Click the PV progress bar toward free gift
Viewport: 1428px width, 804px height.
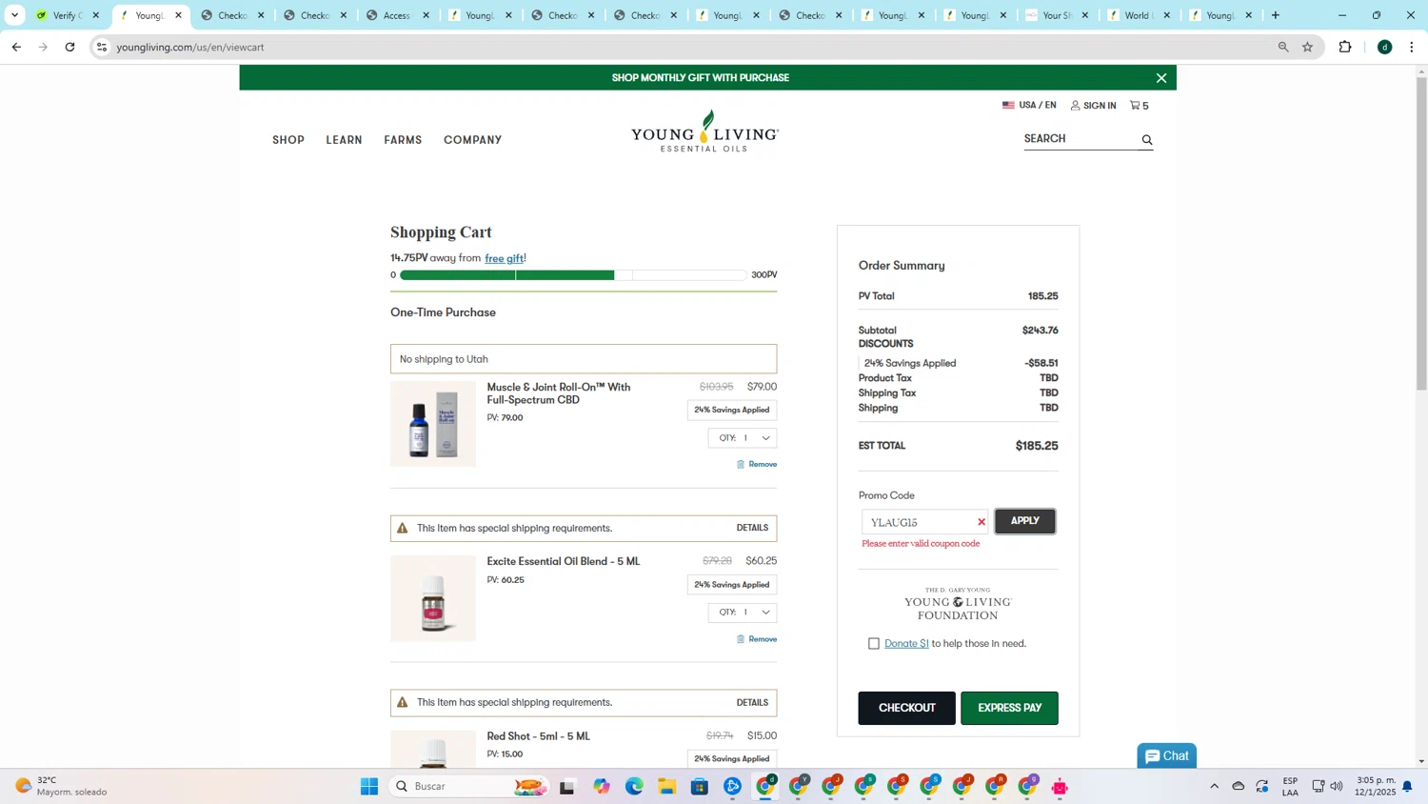click(573, 275)
